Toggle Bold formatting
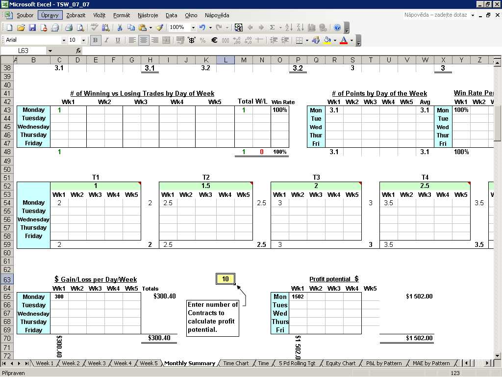The width and height of the screenshot is (502, 377). pos(95,40)
